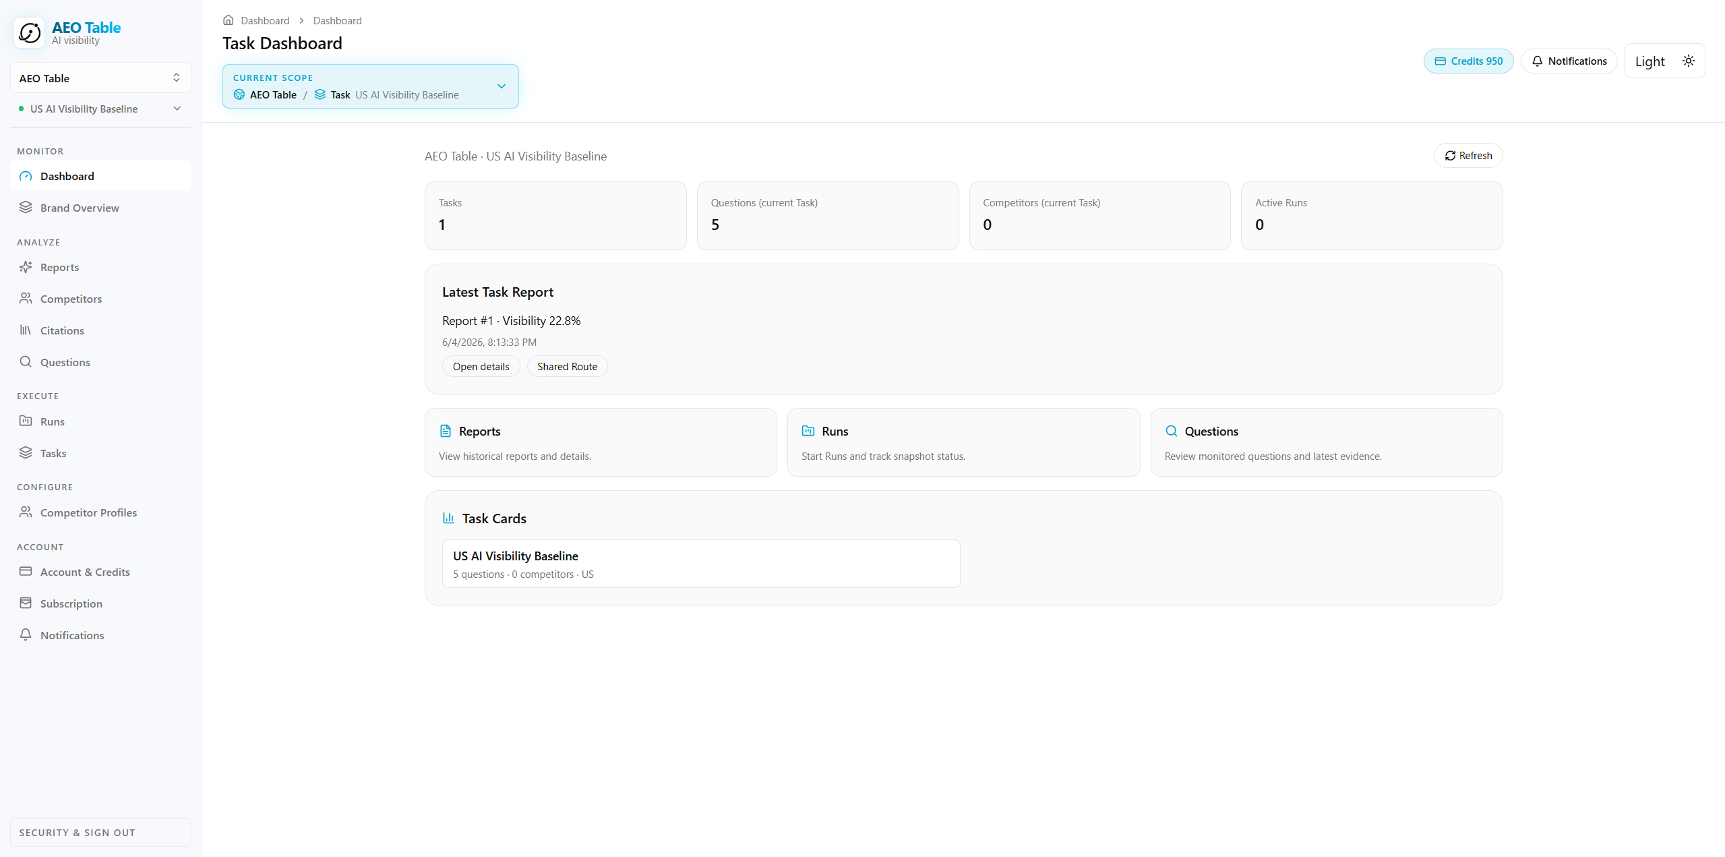
Task: Click the Reports sparkle icon in sidebar
Action: click(x=26, y=267)
